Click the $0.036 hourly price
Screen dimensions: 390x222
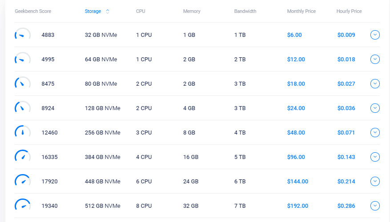coord(346,108)
